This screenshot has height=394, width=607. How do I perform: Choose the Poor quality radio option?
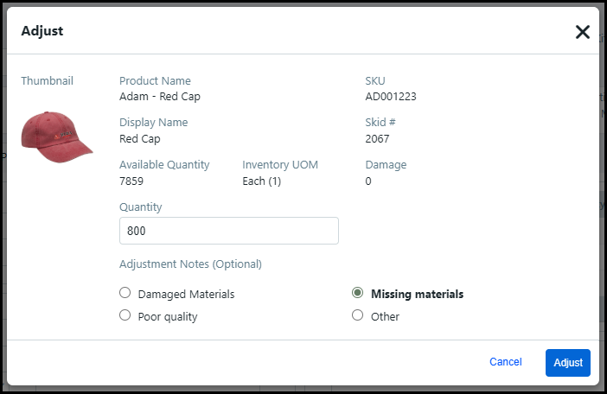[125, 316]
